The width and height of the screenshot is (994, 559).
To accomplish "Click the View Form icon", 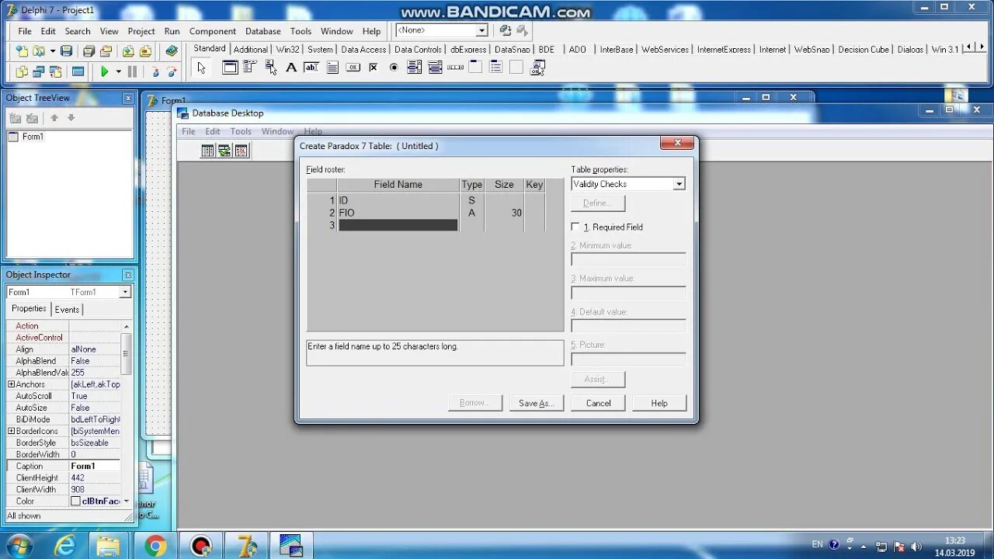I will (x=38, y=71).
